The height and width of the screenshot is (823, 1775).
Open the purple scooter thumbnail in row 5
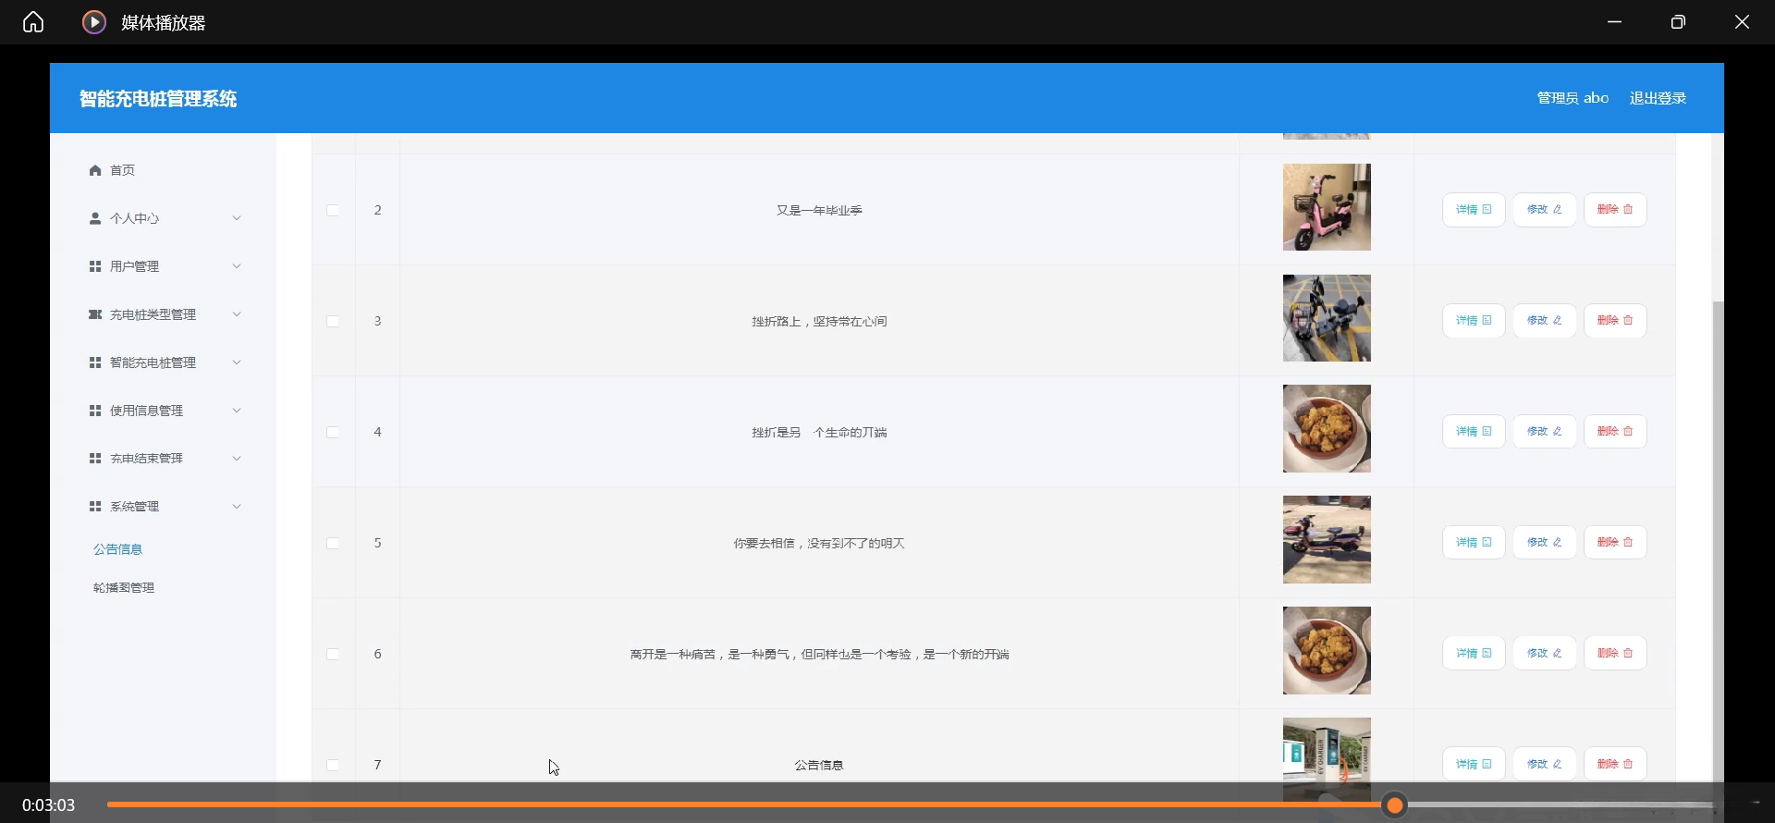(x=1327, y=540)
